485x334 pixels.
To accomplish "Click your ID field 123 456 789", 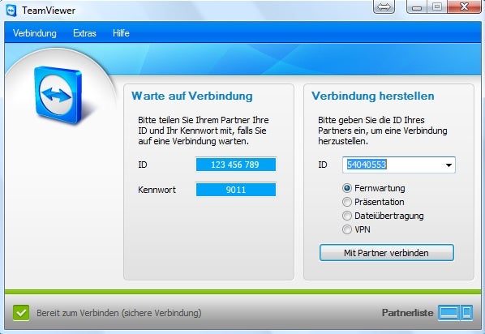I will tap(236, 165).
